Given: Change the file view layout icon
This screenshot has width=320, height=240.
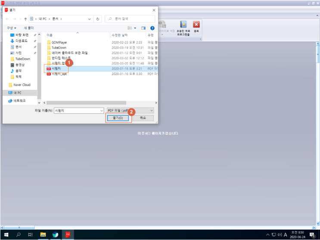Looking at the screenshot, I should click(x=130, y=28).
